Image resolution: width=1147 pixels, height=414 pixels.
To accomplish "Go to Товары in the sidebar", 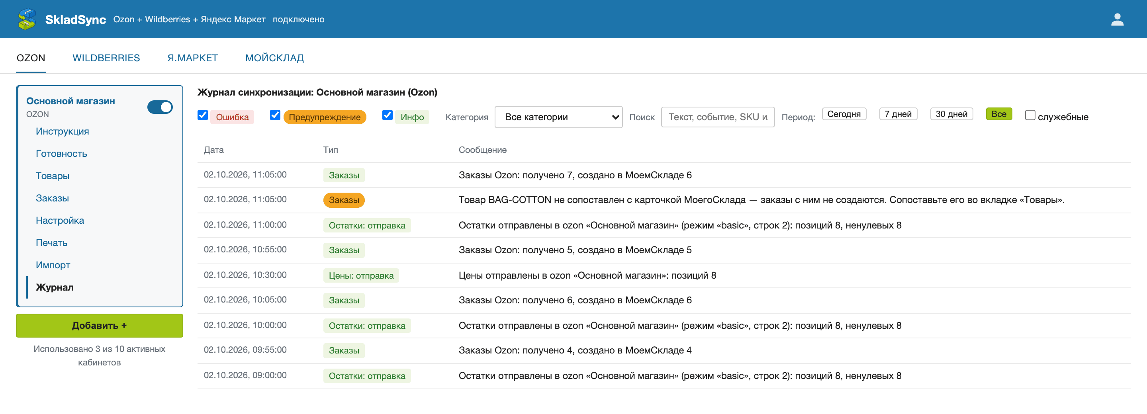I will pos(53,176).
